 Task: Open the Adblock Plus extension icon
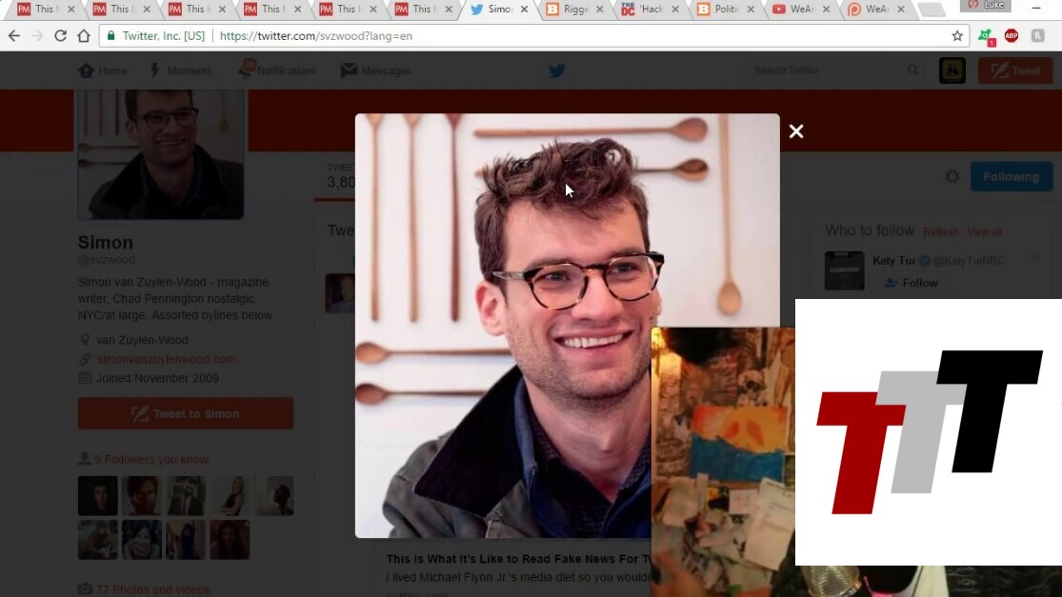(1011, 36)
